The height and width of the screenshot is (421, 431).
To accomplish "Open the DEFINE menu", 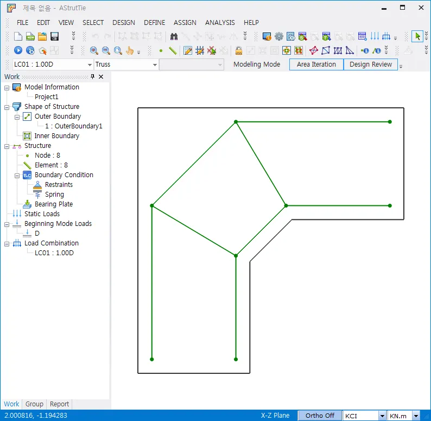I will [155, 23].
